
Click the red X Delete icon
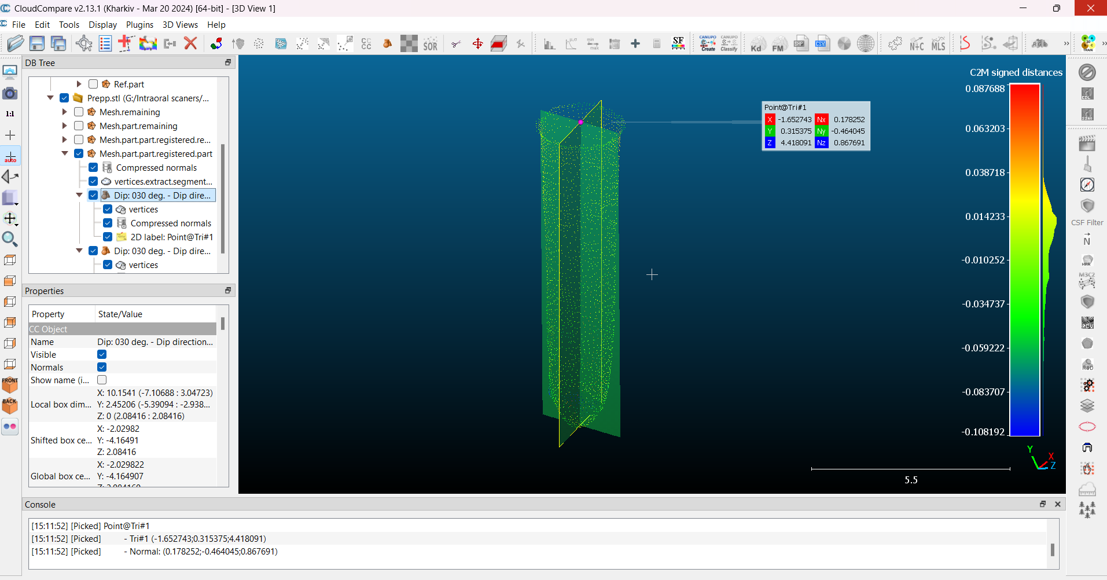click(x=190, y=43)
